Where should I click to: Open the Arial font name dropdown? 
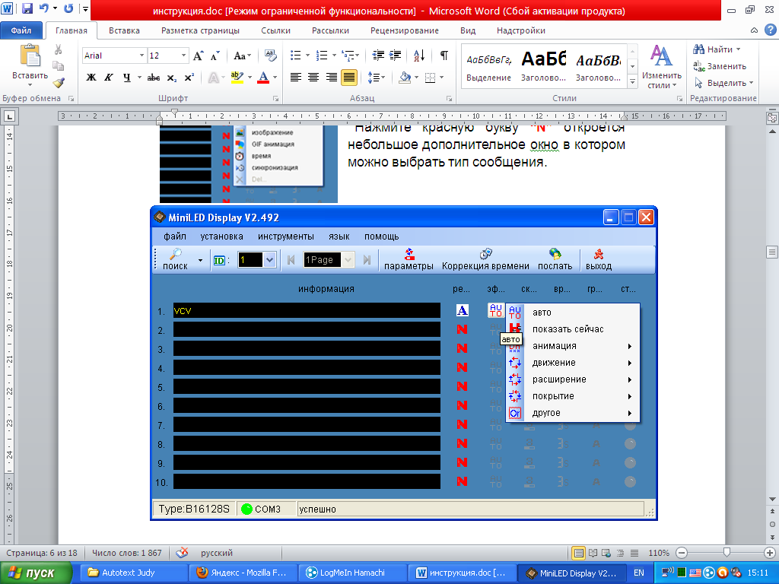pos(141,56)
